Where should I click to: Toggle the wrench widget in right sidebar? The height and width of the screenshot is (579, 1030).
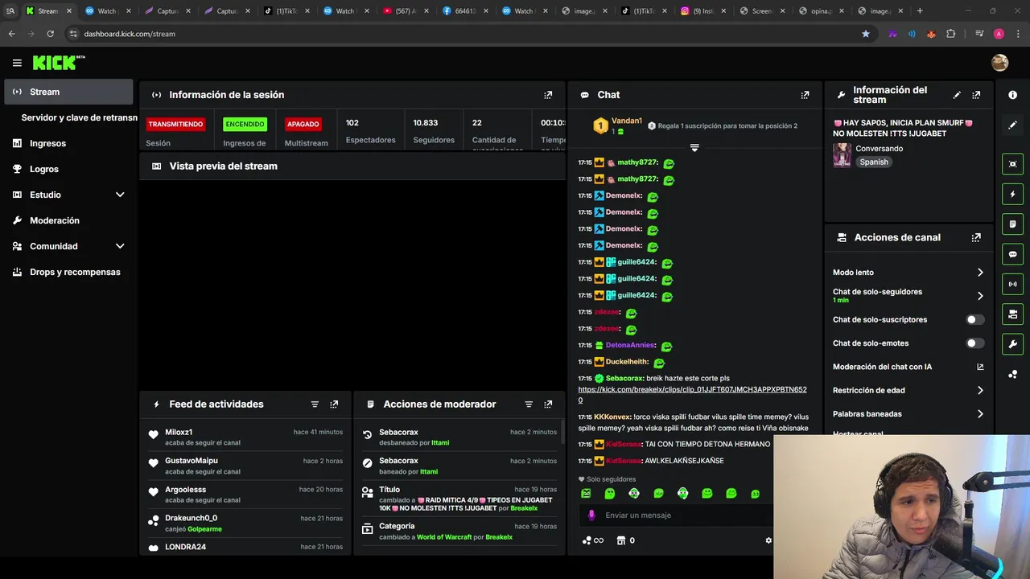1012,344
